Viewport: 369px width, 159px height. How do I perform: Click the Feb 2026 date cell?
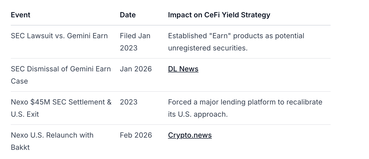[136, 135]
